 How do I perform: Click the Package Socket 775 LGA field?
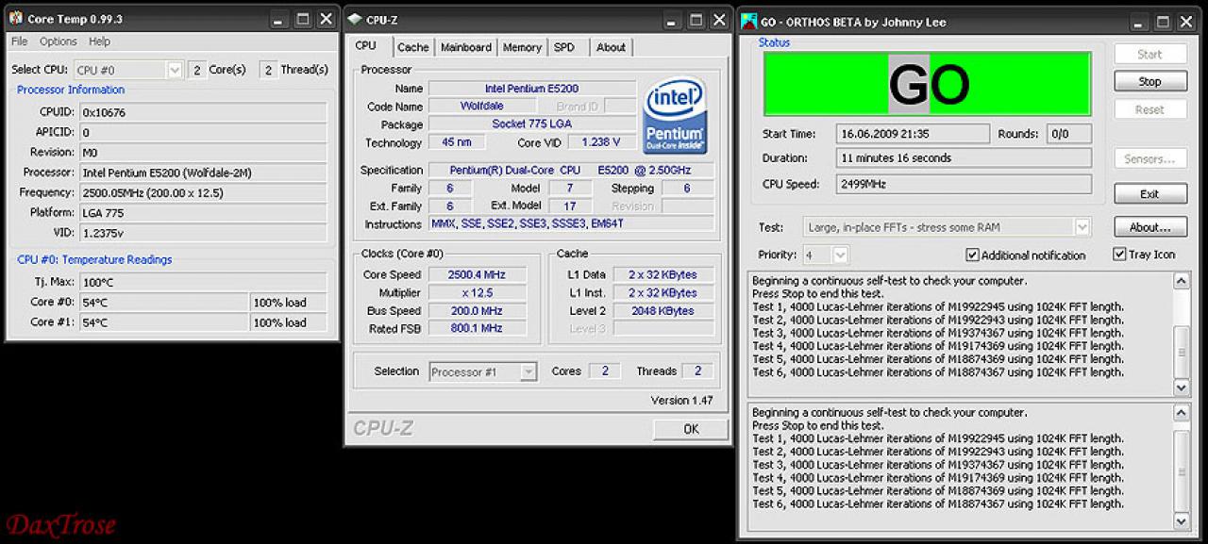[531, 124]
